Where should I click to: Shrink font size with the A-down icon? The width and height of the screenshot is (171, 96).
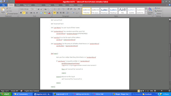coord(41,9)
